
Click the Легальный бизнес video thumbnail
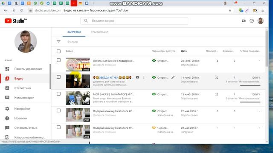click(x=78, y=64)
